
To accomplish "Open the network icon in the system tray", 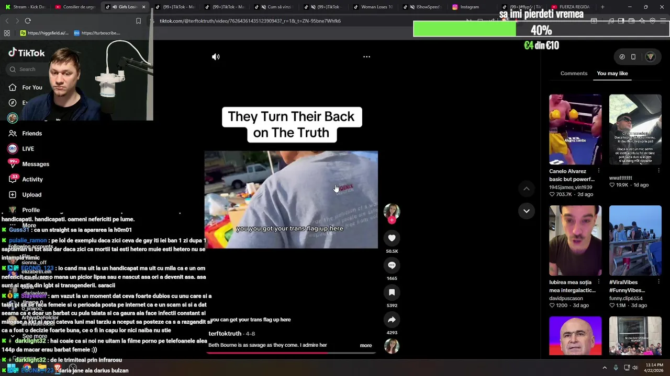I will [x=627, y=368].
